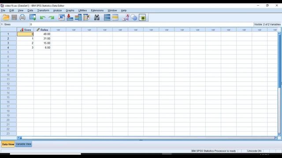
Task: Click the vertical scrollbar down arrow
Action: click(279, 135)
